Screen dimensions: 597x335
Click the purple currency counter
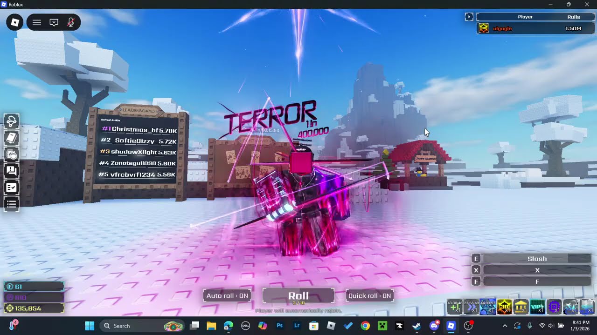pos(34,297)
